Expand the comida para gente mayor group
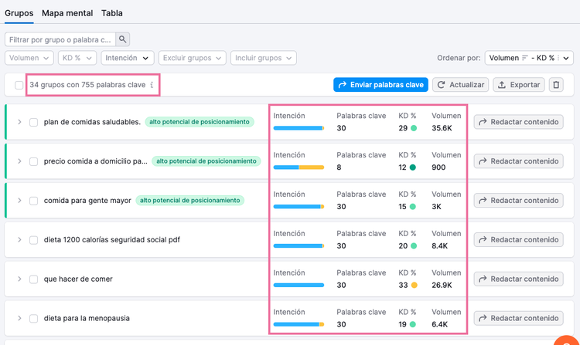 point(19,201)
